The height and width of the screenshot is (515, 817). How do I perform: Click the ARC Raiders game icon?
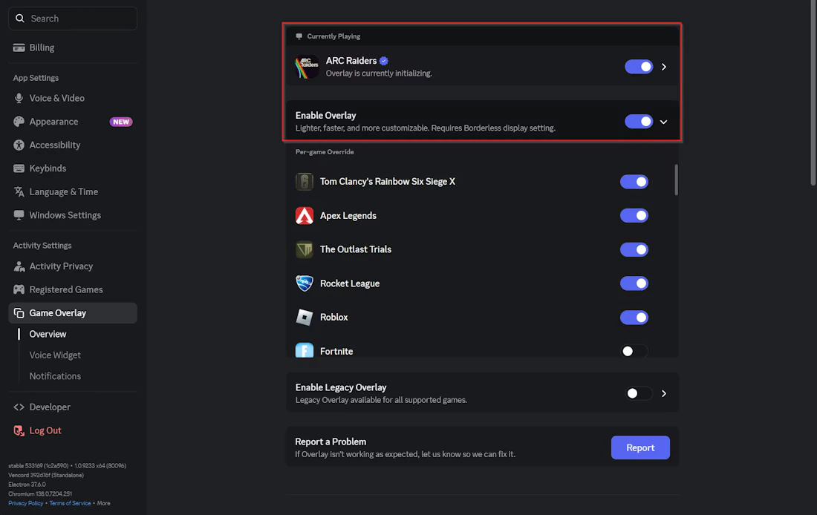307,67
